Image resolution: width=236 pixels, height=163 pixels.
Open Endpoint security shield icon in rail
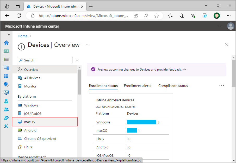coord(6,84)
